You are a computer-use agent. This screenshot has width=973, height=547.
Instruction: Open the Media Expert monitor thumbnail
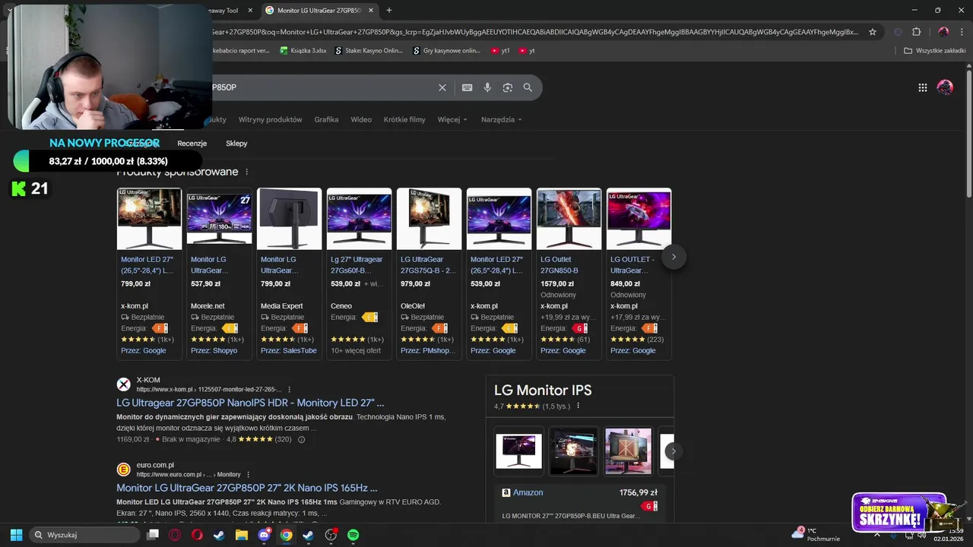(289, 219)
